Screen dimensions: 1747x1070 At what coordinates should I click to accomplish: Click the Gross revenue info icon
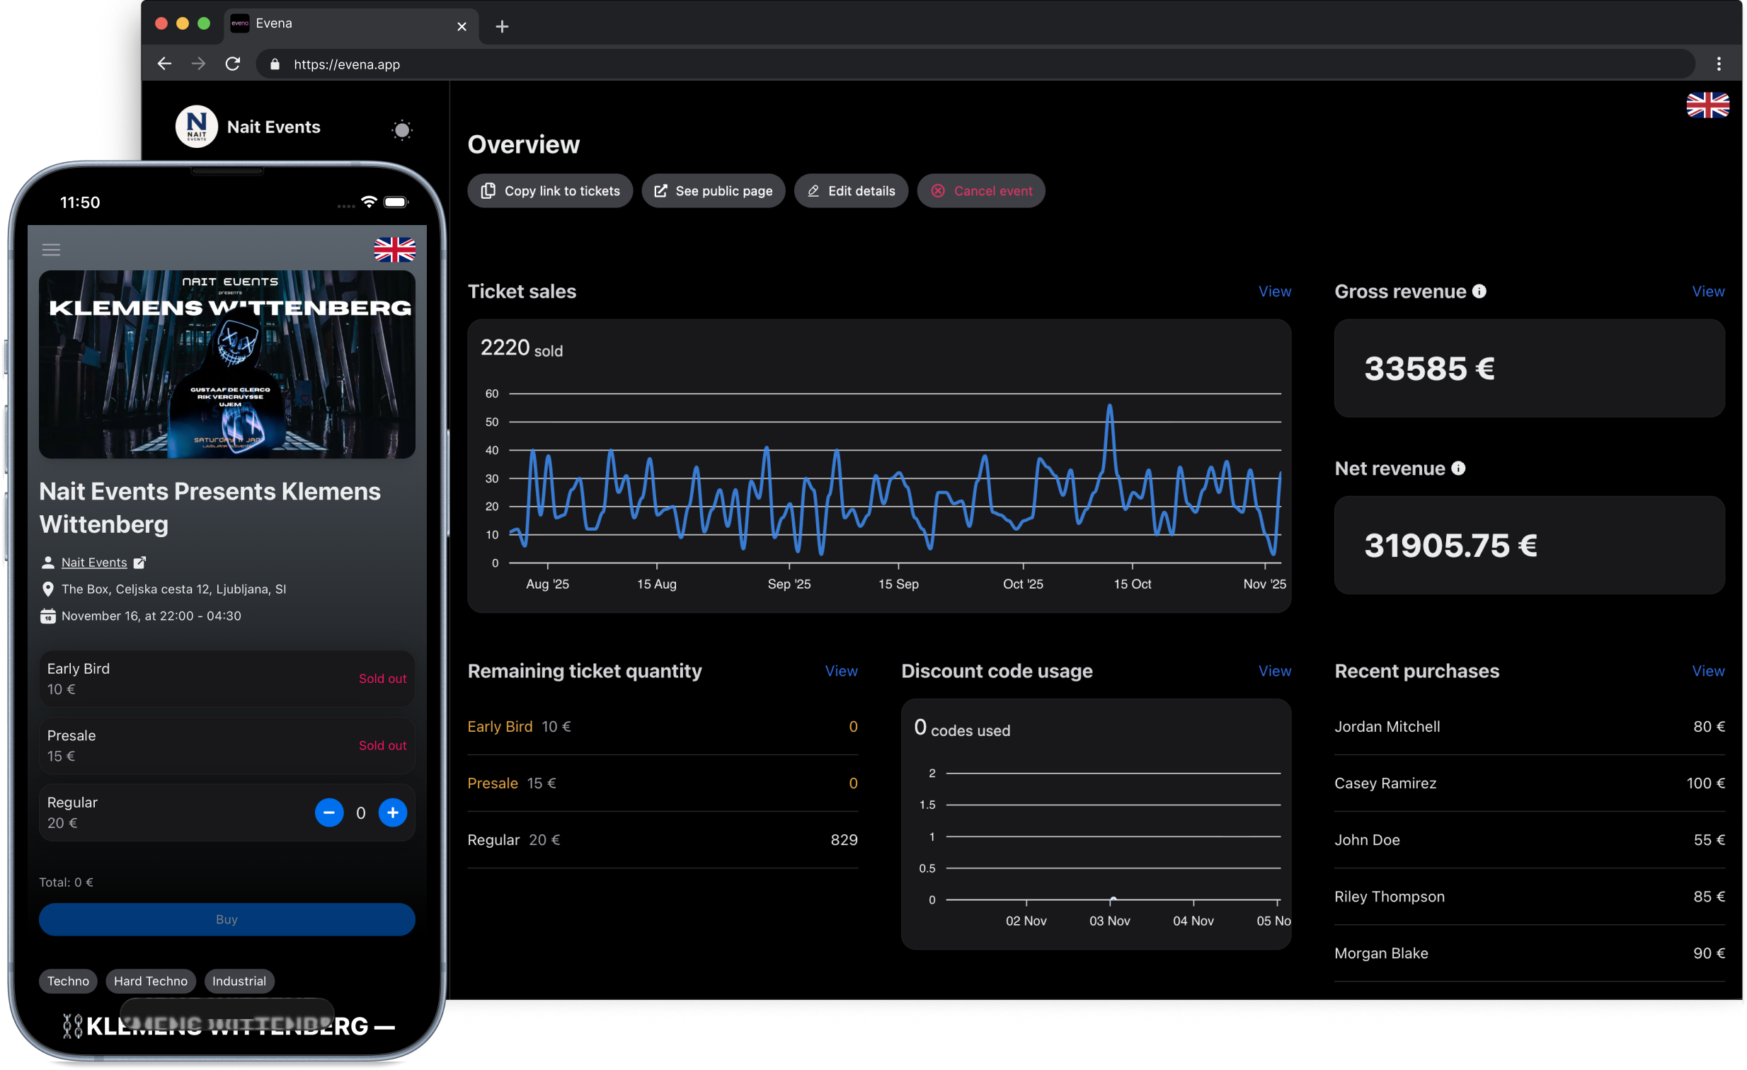click(1479, 292)
